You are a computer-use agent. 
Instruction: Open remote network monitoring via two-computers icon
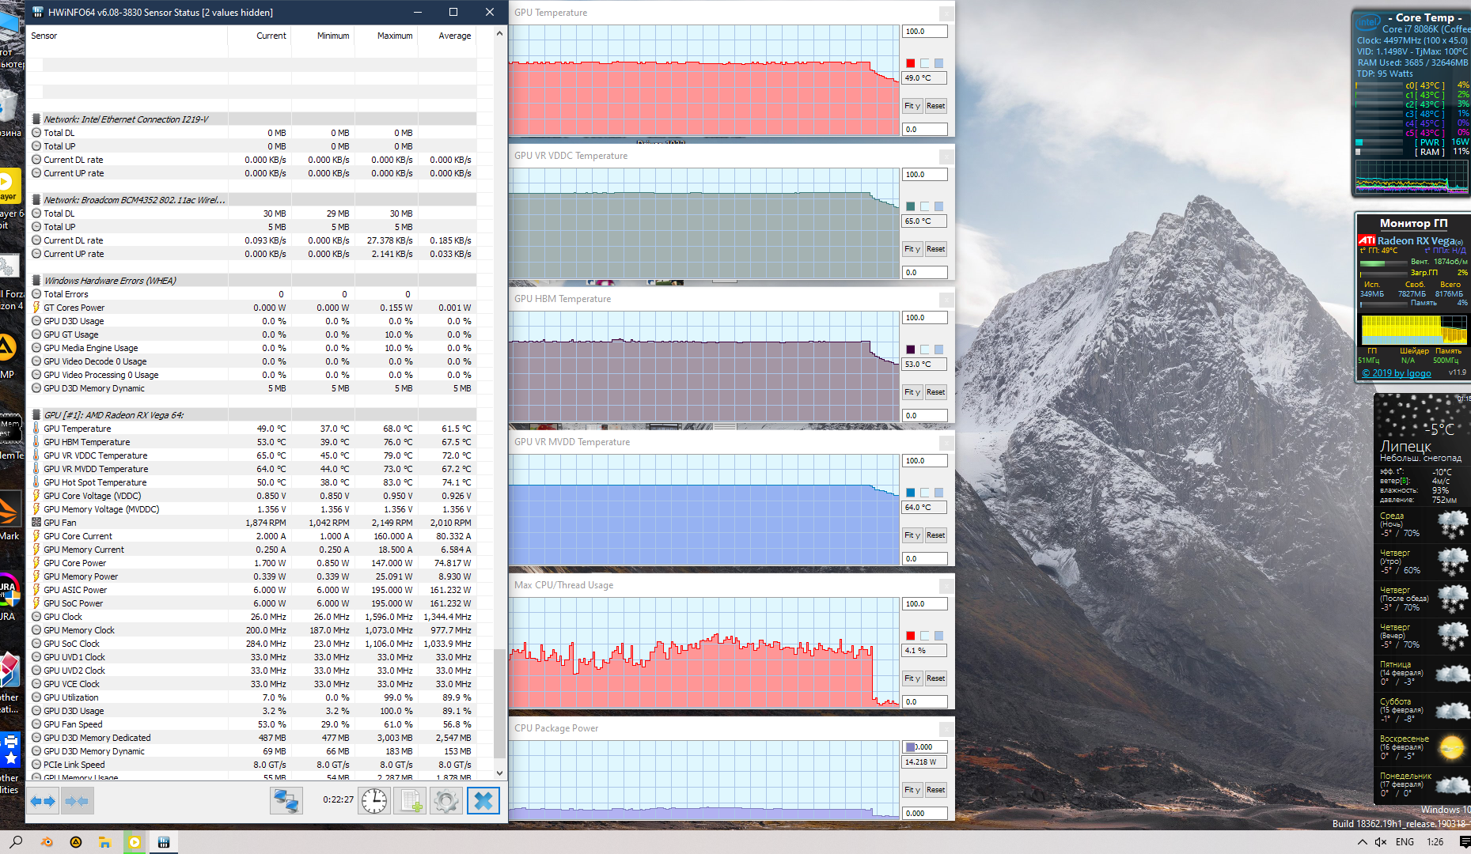286,801
